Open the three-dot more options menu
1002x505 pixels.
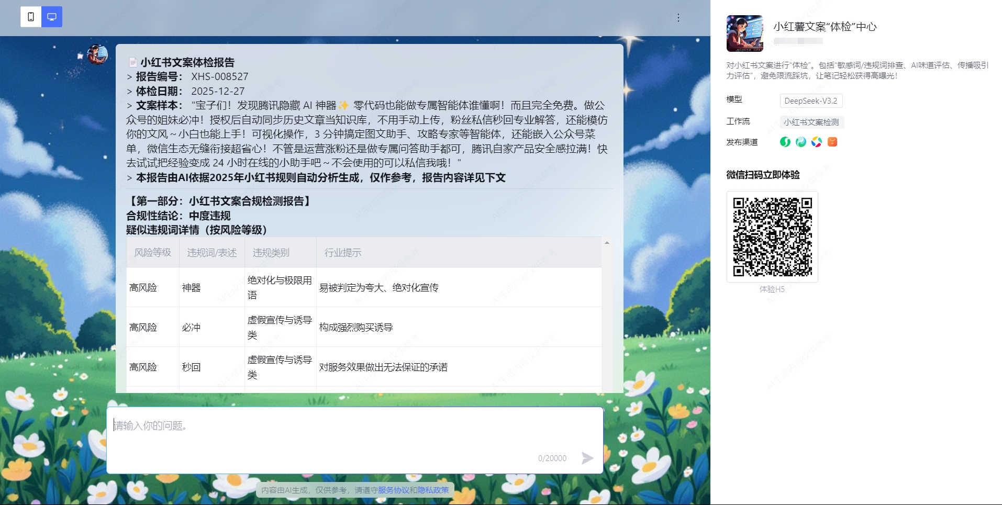click(678, 18)
